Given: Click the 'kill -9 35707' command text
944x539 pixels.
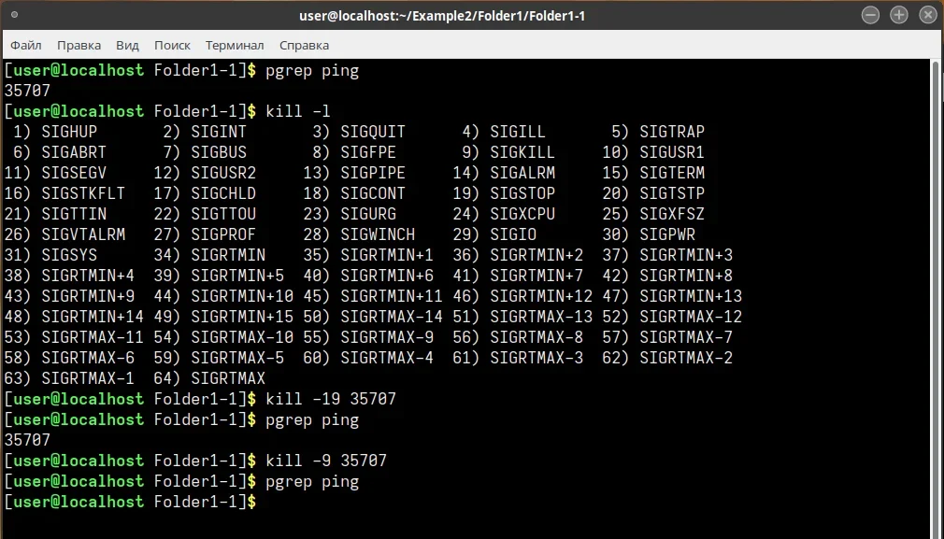Looking at the screenshot, I should click(x=326, y=461).
